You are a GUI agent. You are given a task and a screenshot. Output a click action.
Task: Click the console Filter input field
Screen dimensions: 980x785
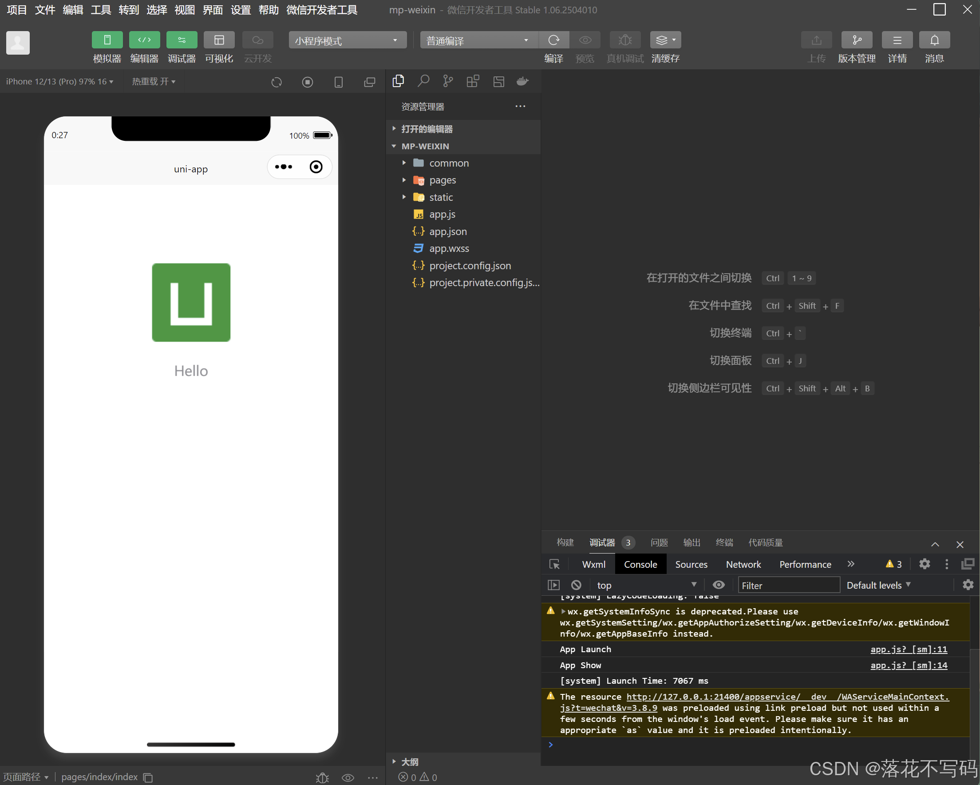tap(788, 585)
